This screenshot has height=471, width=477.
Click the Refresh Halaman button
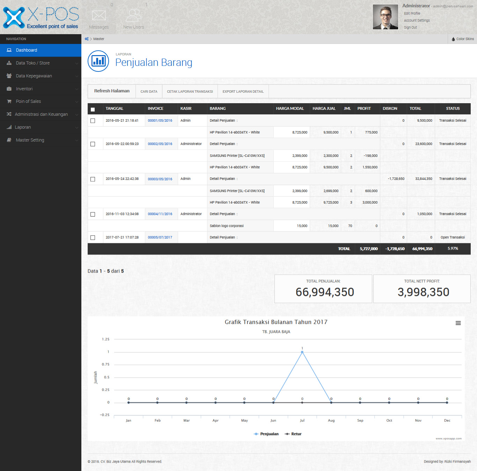112,91
